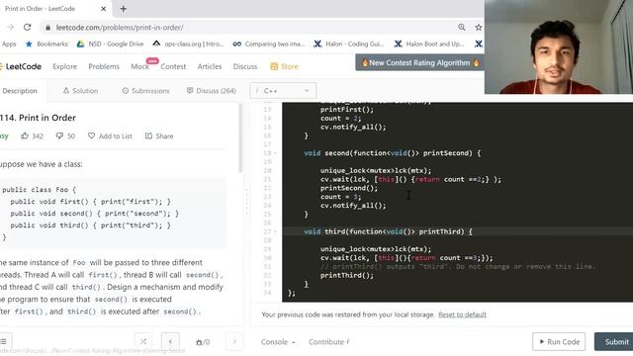Viewport: 633px width, 356px height.
Task: Click Add to List heart button
Action: pyautogui.click(x=110, y=136)
